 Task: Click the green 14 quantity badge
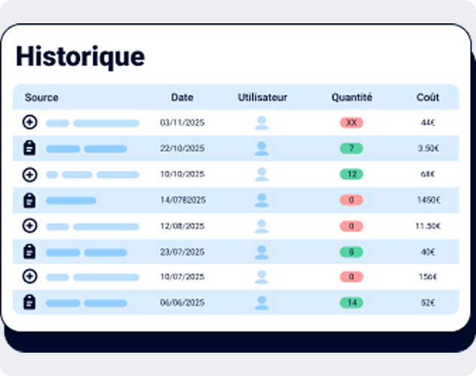(351, 302)
